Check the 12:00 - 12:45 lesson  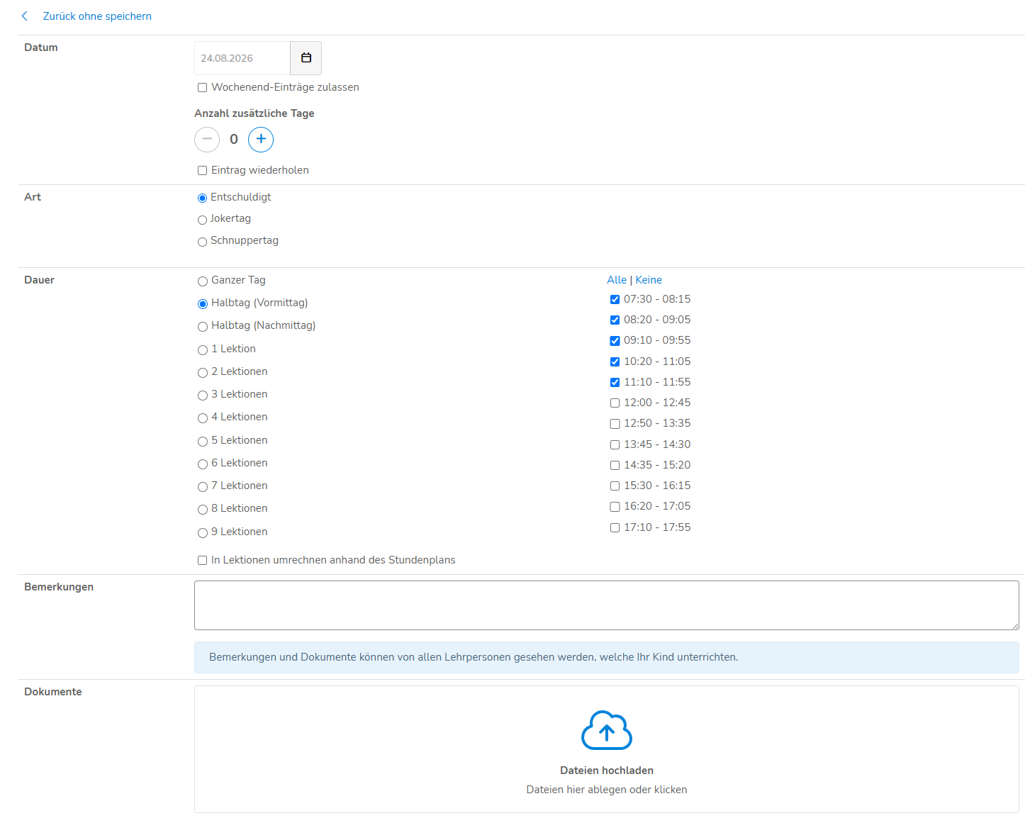point(615,403)
